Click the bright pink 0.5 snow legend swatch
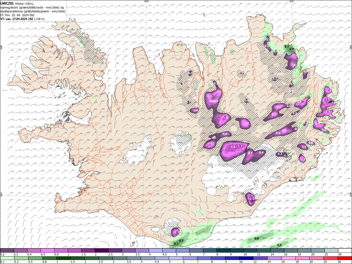This screenshot has width=352, height=264. coord(47,251)
